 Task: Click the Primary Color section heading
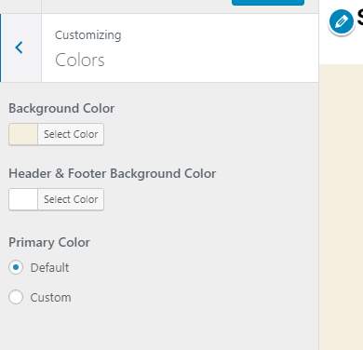49,242
